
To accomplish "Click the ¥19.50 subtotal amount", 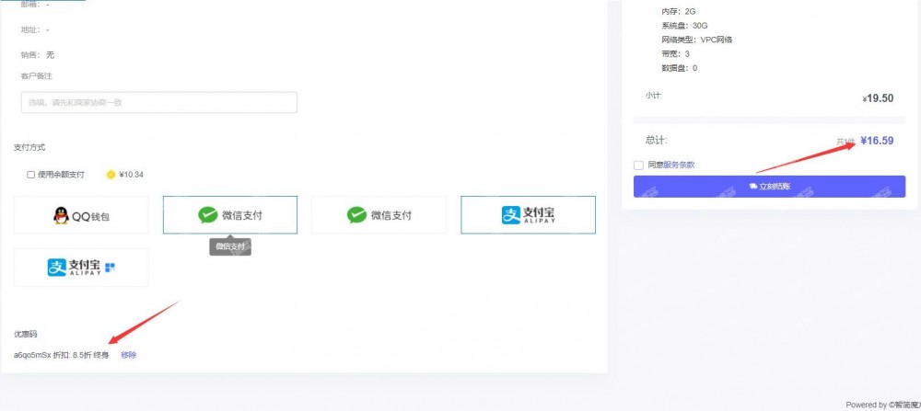I will (878, 98).
